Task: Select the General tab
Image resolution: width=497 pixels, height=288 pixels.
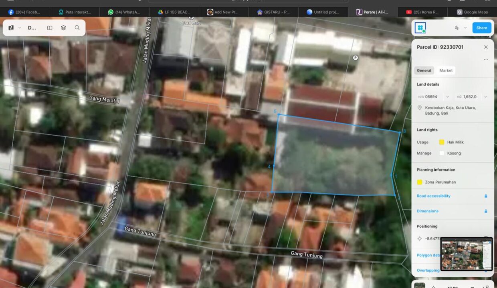Action: (424, 70)
